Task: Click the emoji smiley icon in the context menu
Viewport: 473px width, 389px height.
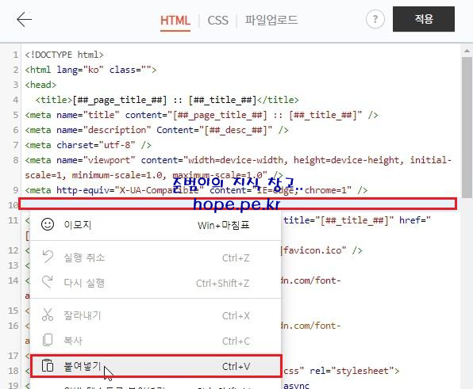Action: pos(48,225)
